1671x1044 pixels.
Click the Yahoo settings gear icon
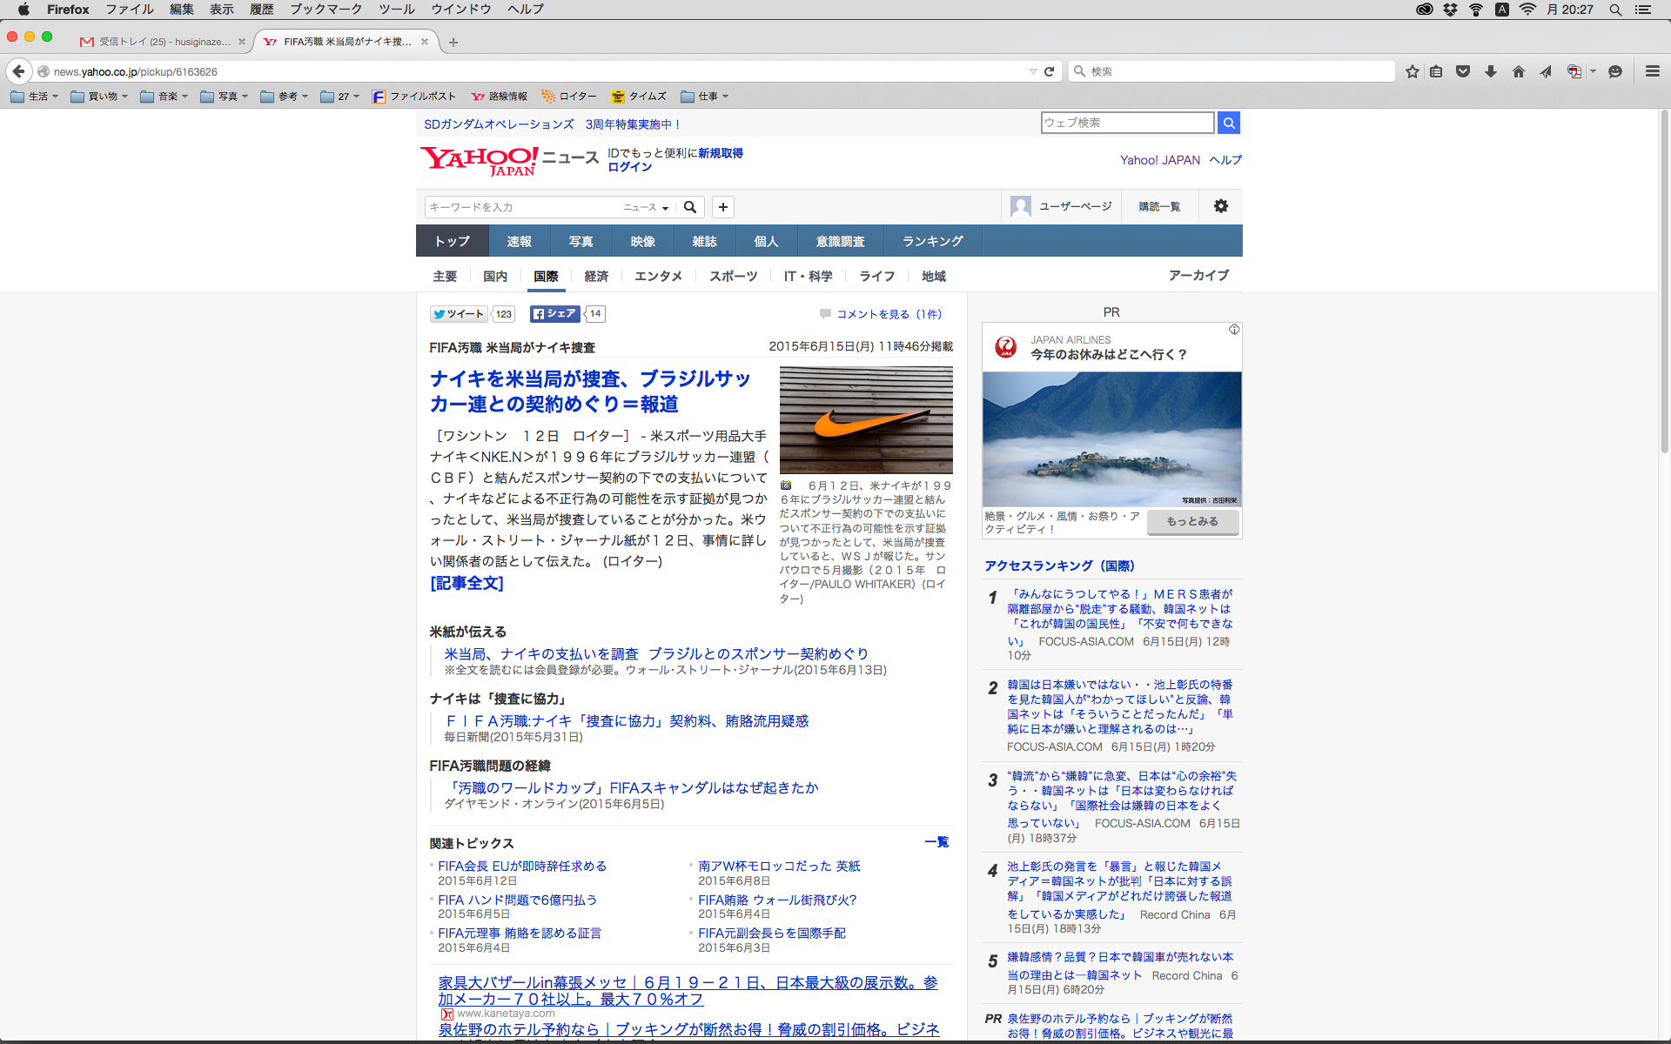[1220, 206]
